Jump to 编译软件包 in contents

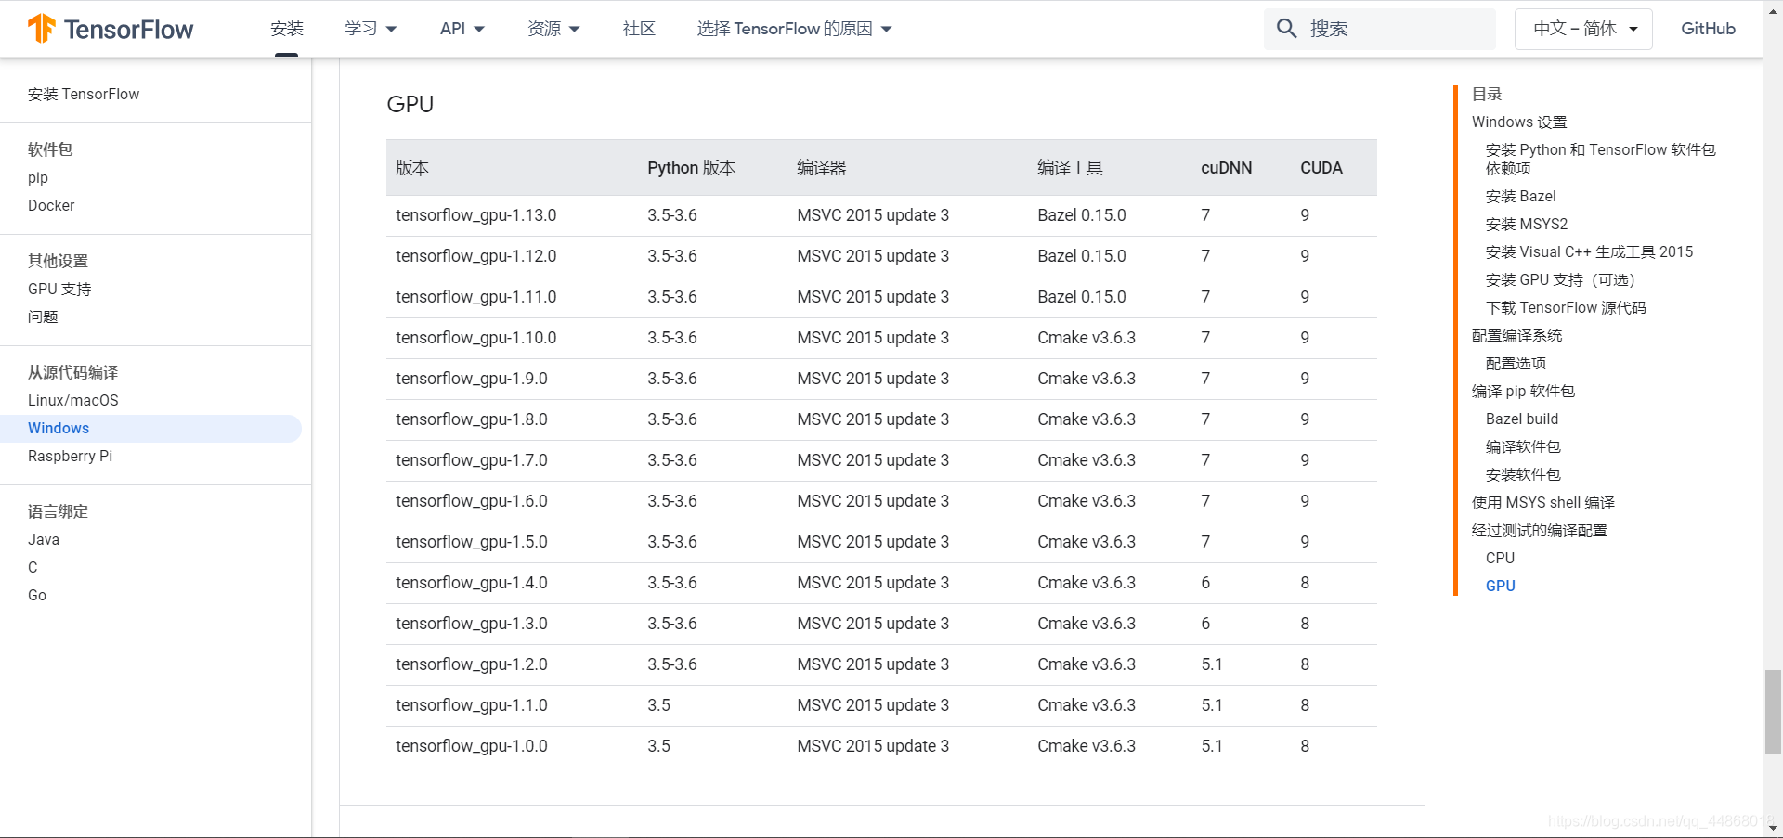coord(1524,447)
